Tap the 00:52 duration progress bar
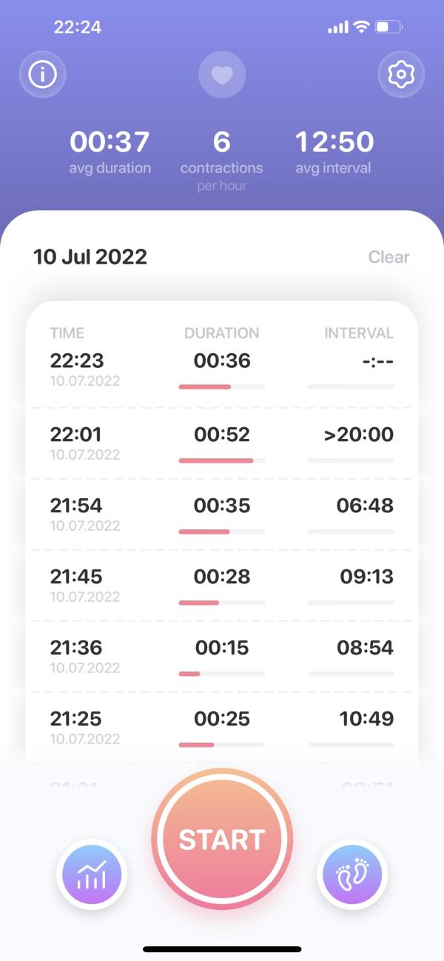 (221, 461)
